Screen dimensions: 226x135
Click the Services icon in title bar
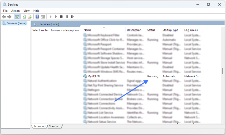point(4,4)
